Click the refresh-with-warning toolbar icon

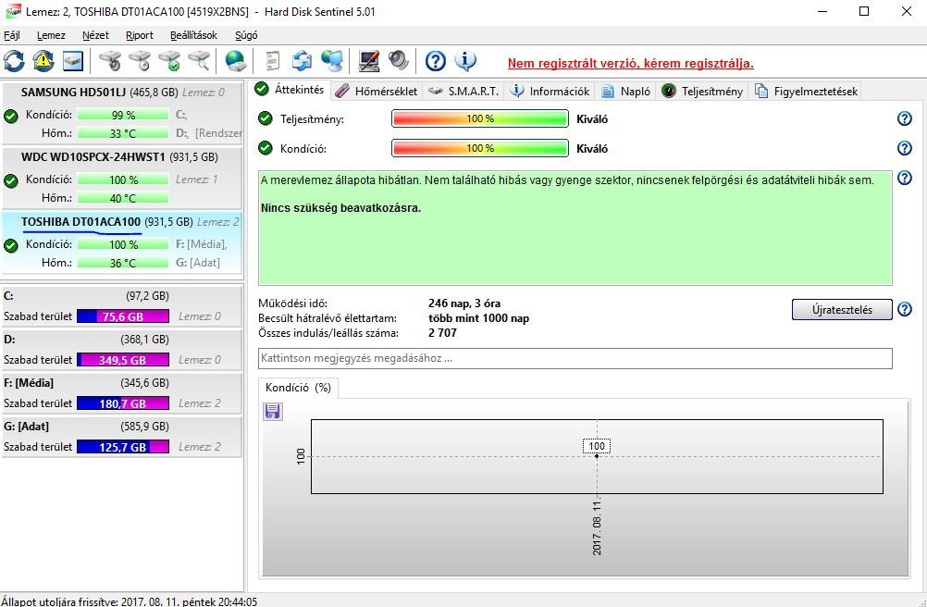tap(43, 61)
